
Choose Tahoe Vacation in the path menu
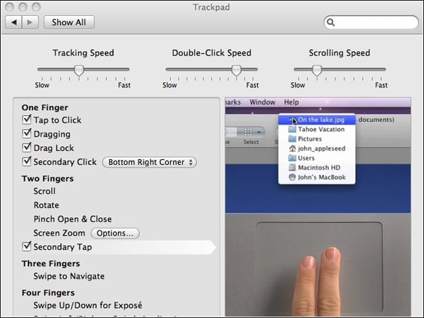coord(317,129)
